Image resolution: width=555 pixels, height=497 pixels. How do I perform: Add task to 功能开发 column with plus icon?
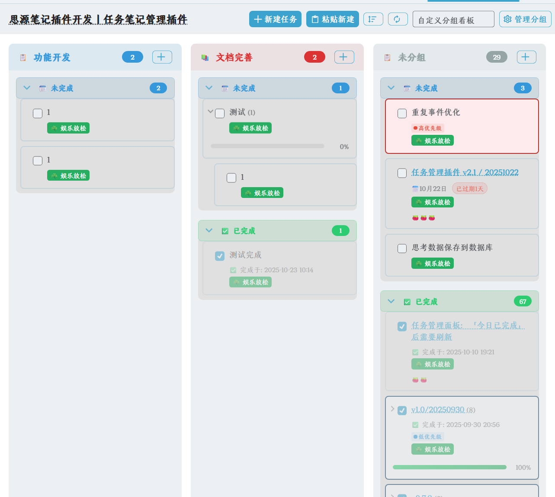162,57
